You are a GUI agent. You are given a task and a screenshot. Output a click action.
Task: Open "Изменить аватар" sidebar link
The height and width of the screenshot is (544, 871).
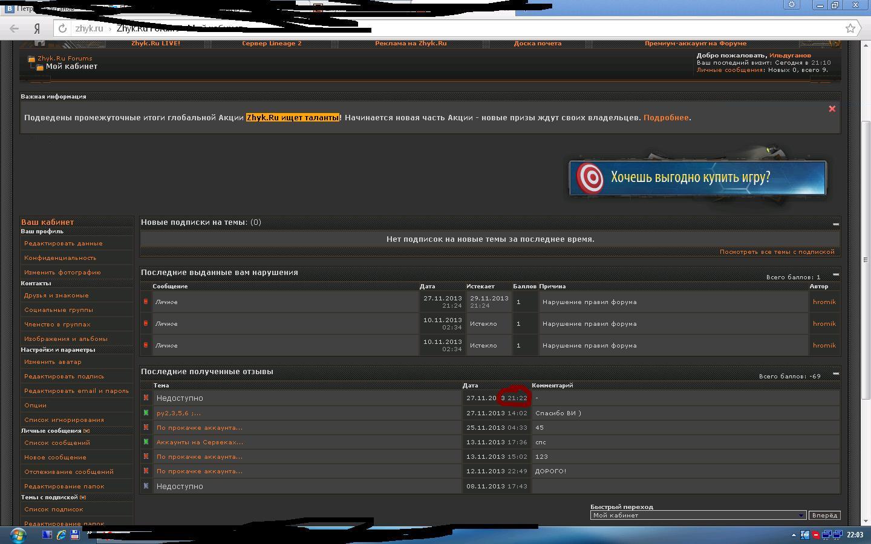pyautogui.click(x=53, y=362)
